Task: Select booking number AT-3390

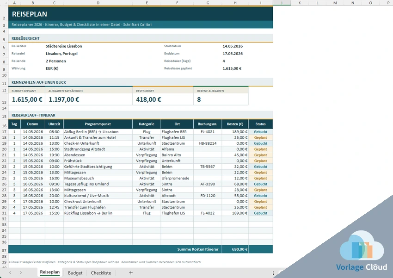Action: [208, 184]
